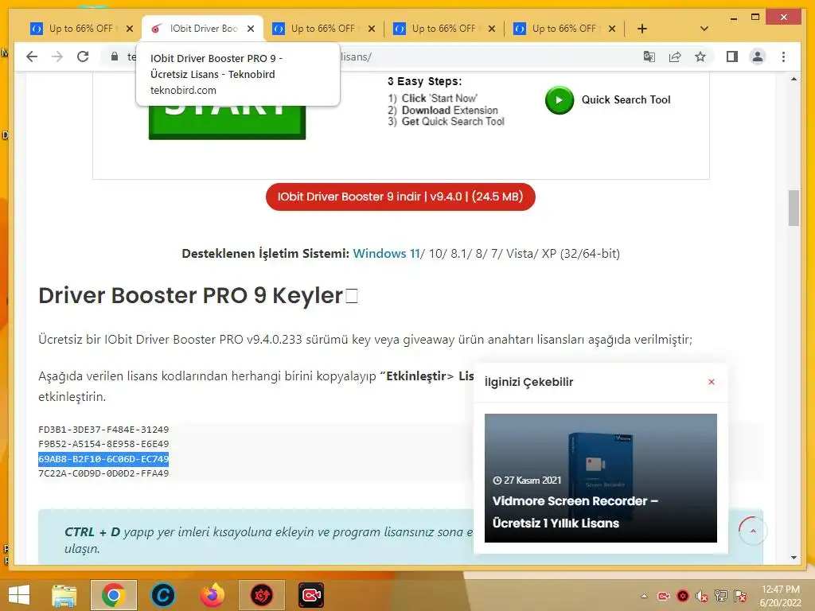The width and height of the screenshot is (815, 611).
Task: Click highlighted key 69AB8-B2F10-6C06D-EC749
Action: click(103, 459)
